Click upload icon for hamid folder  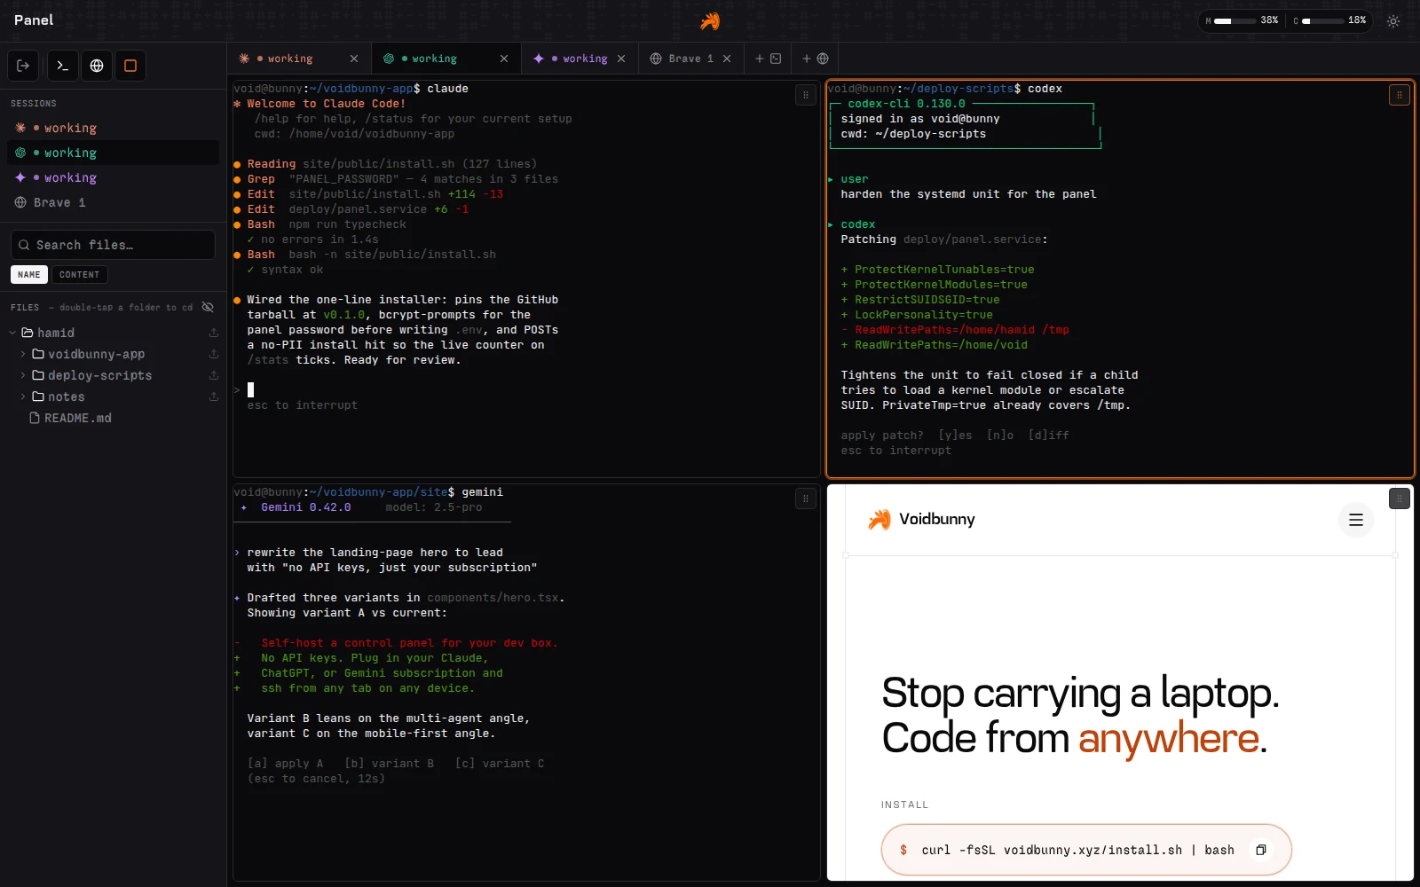click(213, 333)
